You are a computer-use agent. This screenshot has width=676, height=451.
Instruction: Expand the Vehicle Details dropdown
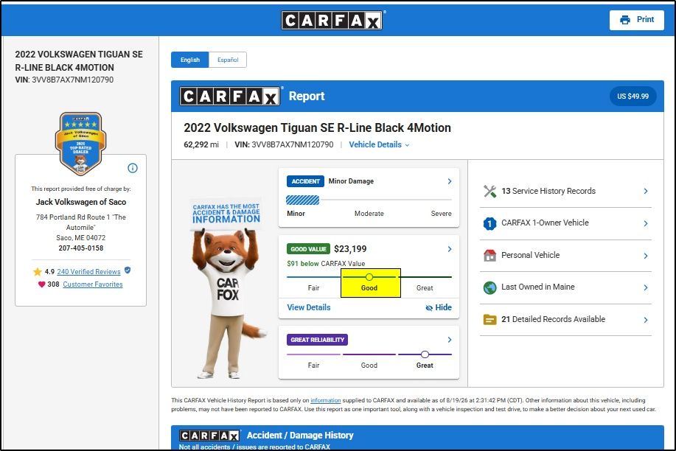(379, 145)
